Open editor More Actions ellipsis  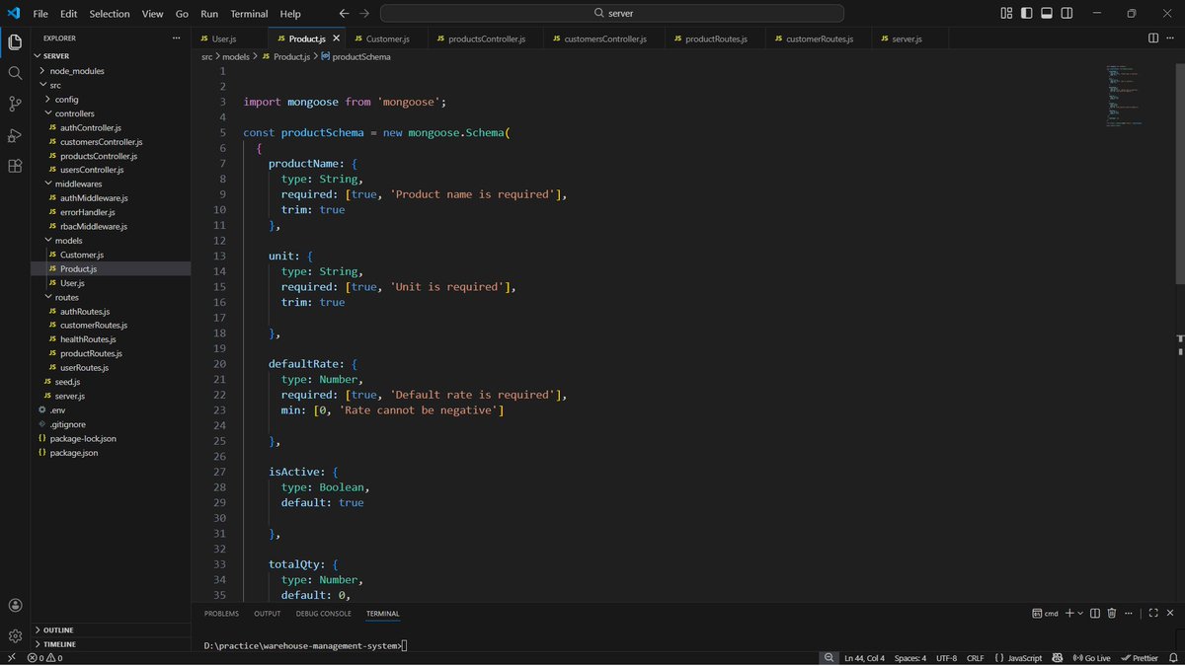point(1171,37)
